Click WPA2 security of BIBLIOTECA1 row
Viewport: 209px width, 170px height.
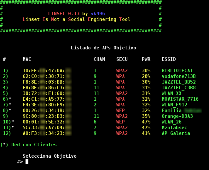click(x=122, y=71)
